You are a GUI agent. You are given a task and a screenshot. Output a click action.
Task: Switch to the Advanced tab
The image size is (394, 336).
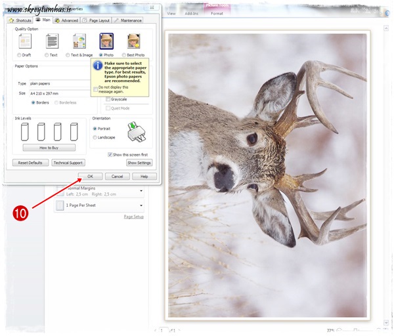(x=66, y=20)
